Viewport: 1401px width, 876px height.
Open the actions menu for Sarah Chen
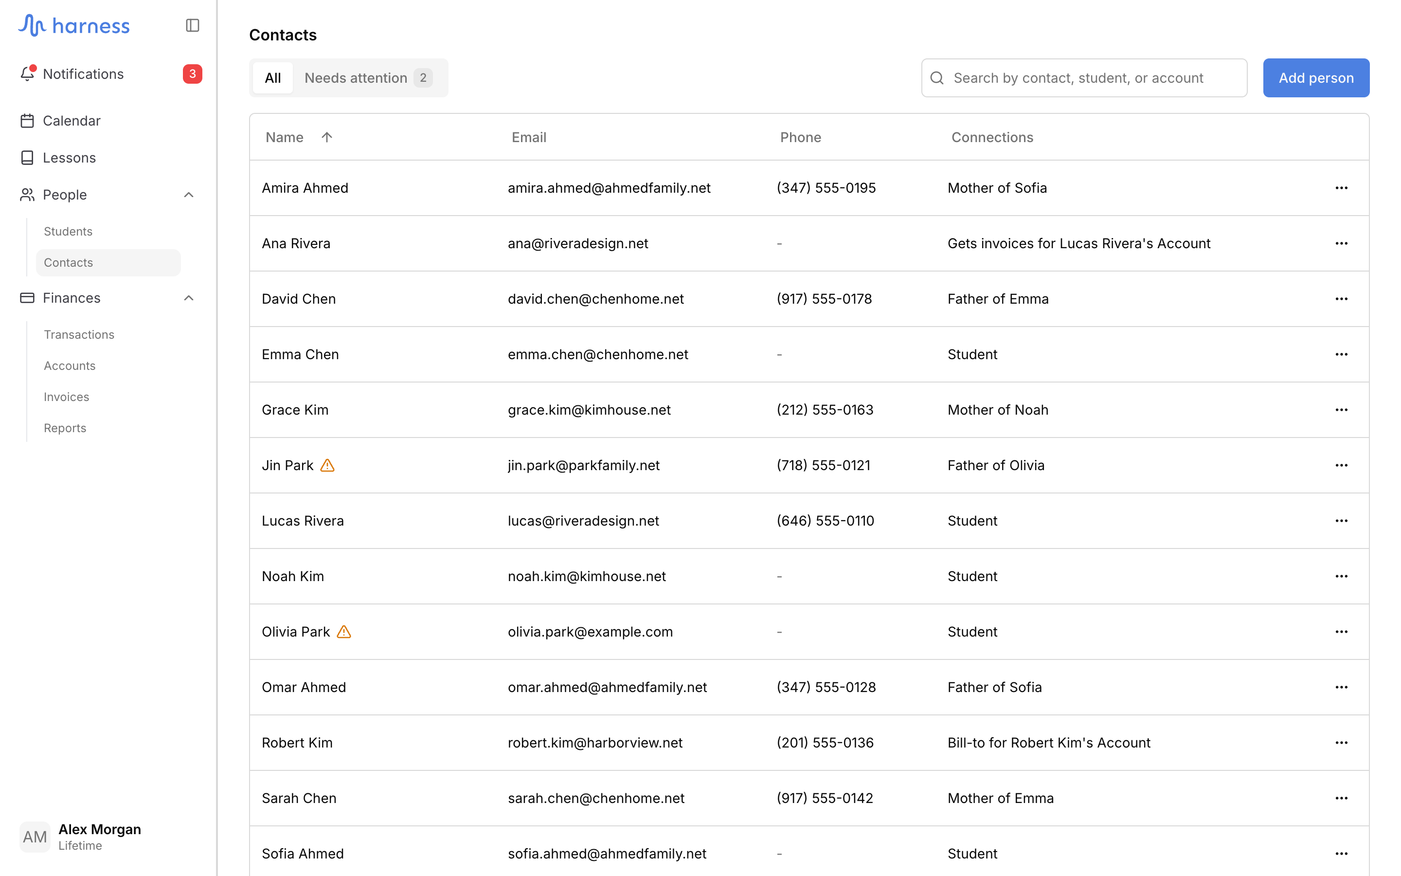(1341, 798)
